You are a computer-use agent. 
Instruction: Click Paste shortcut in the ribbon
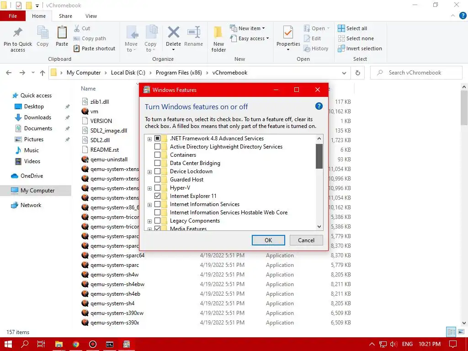pos(94,48)
